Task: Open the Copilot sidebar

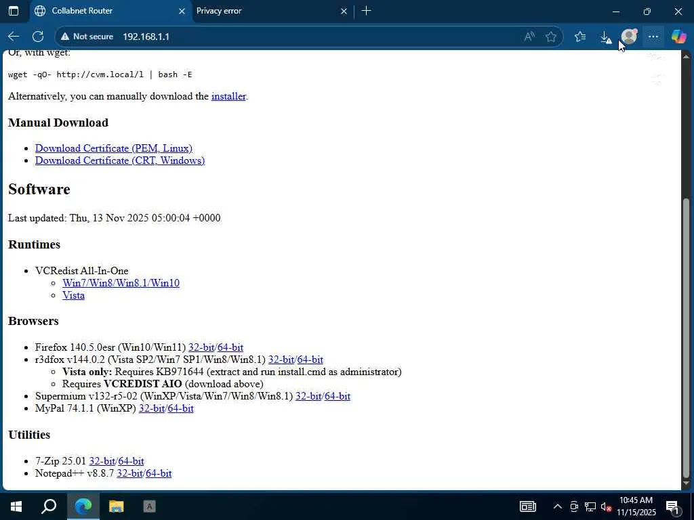Action: 678,37
